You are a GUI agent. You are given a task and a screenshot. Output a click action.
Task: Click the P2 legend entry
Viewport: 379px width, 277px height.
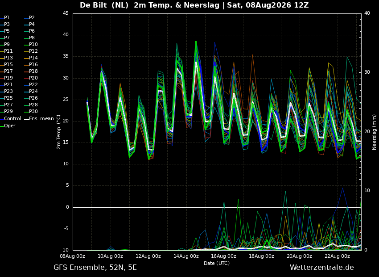tap(29, 18)
